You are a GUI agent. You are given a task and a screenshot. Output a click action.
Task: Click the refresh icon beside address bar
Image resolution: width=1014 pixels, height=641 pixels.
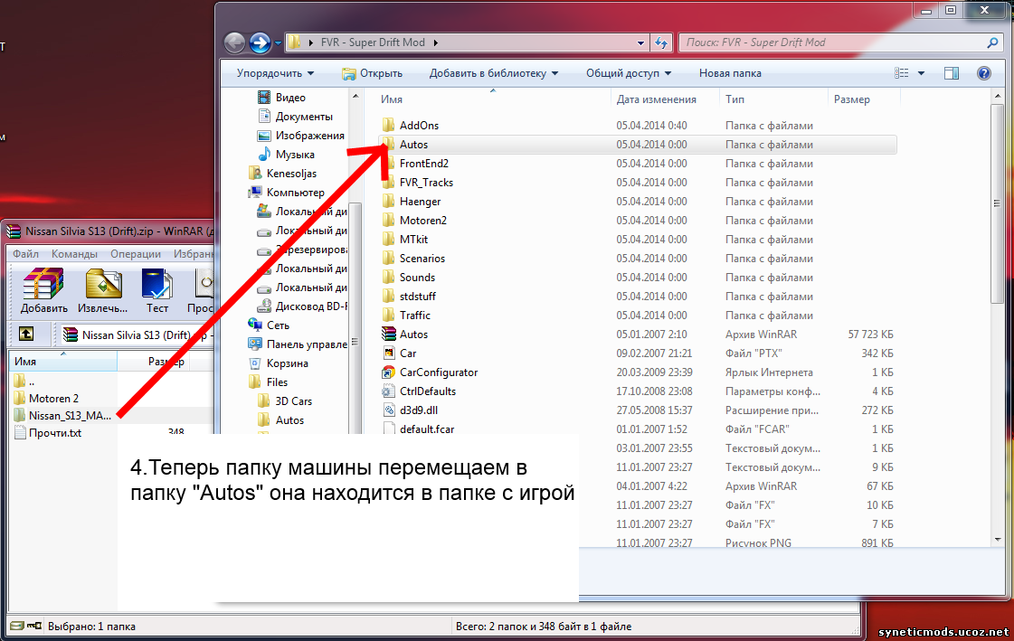(x=661, y=42)
